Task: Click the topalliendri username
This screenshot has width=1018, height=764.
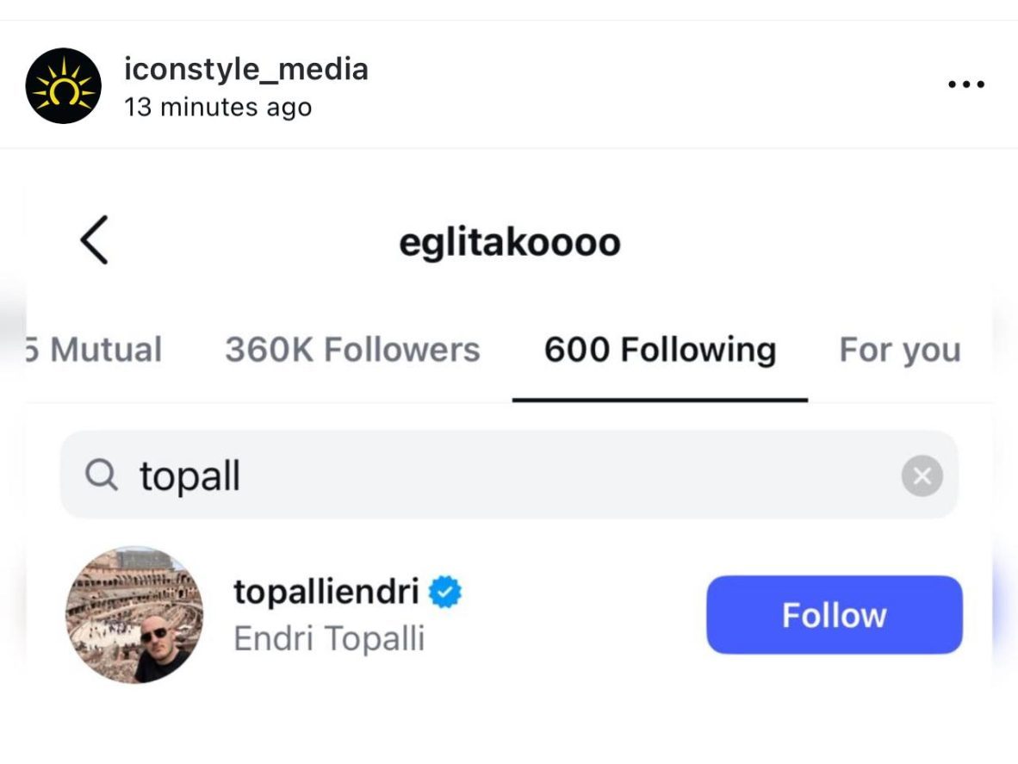Action: click(x=326, y=592)
